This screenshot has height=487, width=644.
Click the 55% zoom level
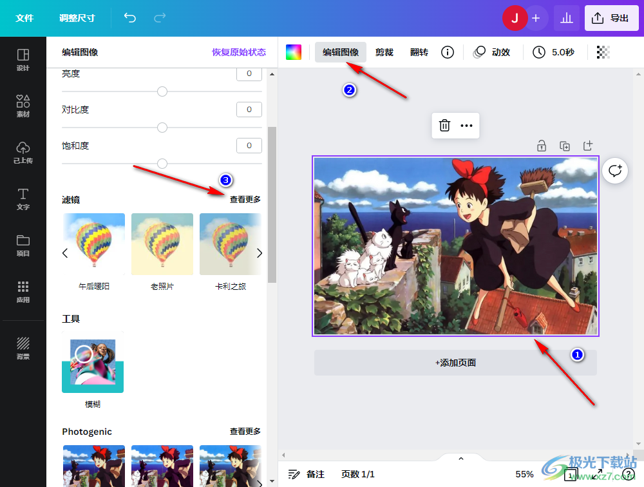[x=524, y=474]
